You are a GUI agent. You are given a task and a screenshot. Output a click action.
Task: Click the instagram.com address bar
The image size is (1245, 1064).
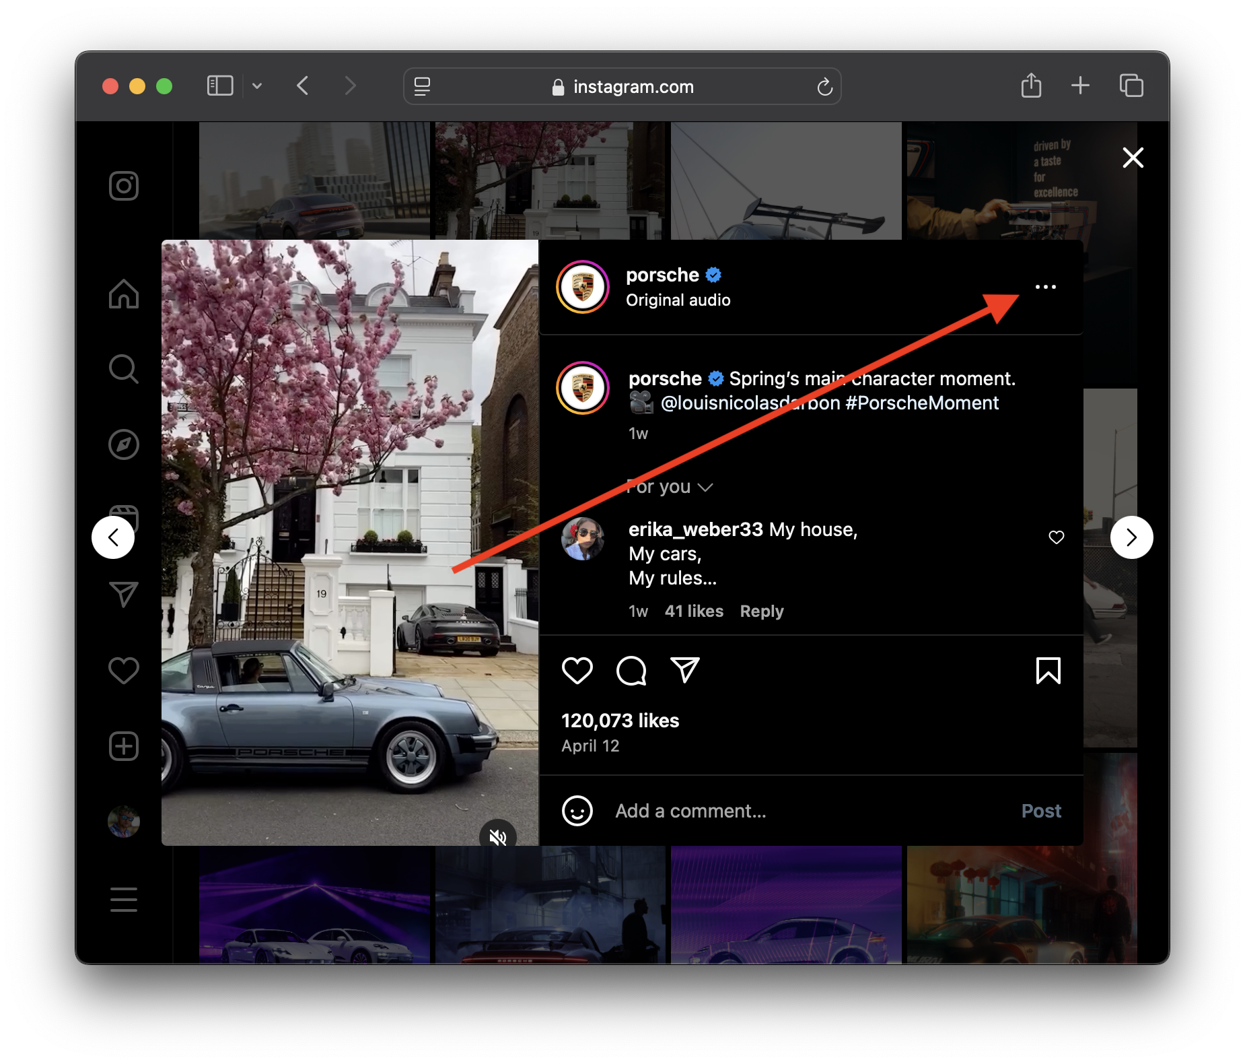pos(622,86)
